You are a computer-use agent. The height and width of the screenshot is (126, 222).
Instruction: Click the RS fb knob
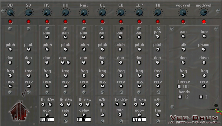pos(43,104)
